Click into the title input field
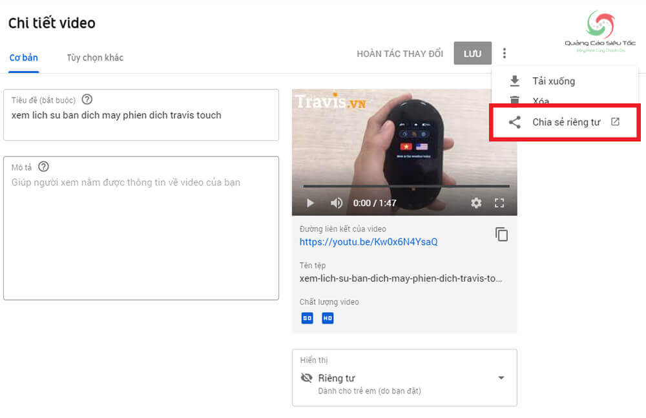646x418 pixels. click(141, 115)
